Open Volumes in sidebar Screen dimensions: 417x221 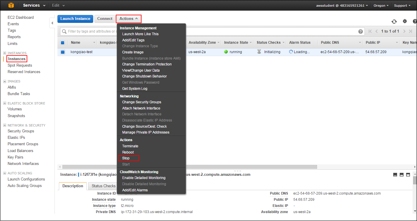tap(15, 109)
